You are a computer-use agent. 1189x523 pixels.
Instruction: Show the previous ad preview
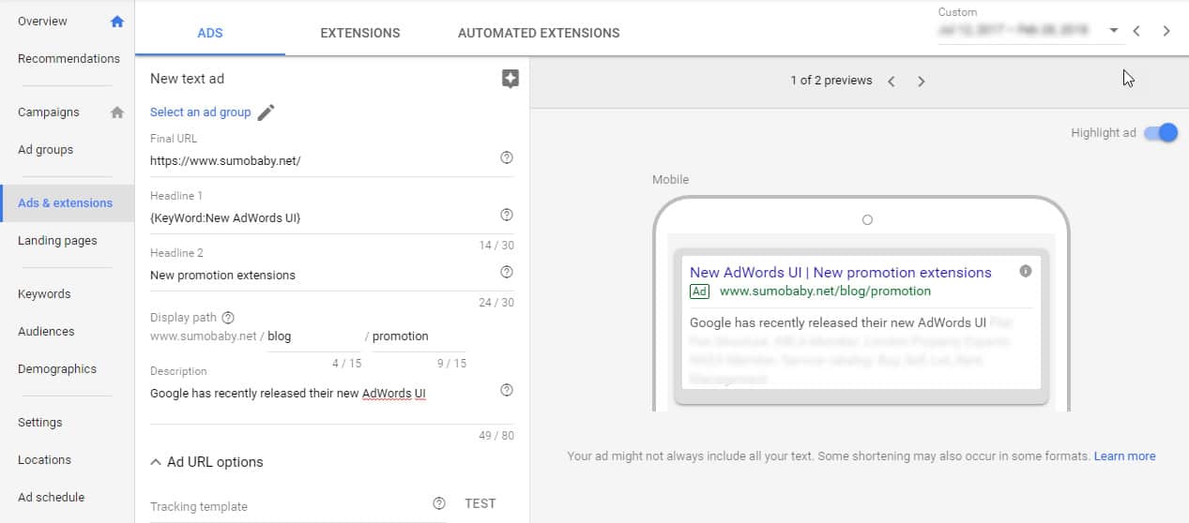tap(892, 82)
